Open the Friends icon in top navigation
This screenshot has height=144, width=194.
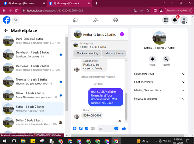pyautogui.click(x=95, y=20)
